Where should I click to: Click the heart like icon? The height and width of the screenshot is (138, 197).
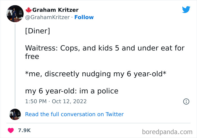(x=11, y=130)
